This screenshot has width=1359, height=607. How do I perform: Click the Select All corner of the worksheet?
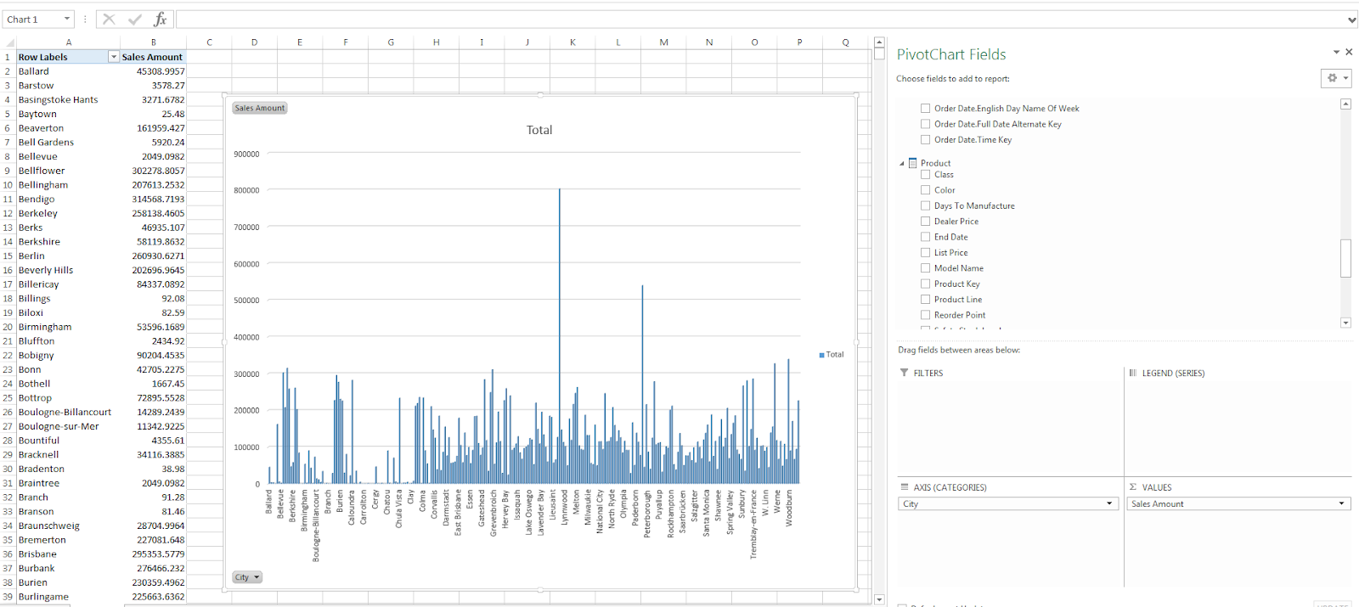9,42
